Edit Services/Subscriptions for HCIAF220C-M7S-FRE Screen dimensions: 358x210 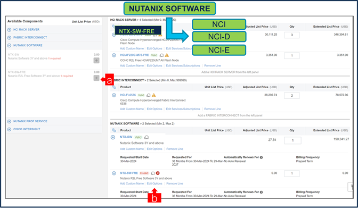[x=183, y=66]
